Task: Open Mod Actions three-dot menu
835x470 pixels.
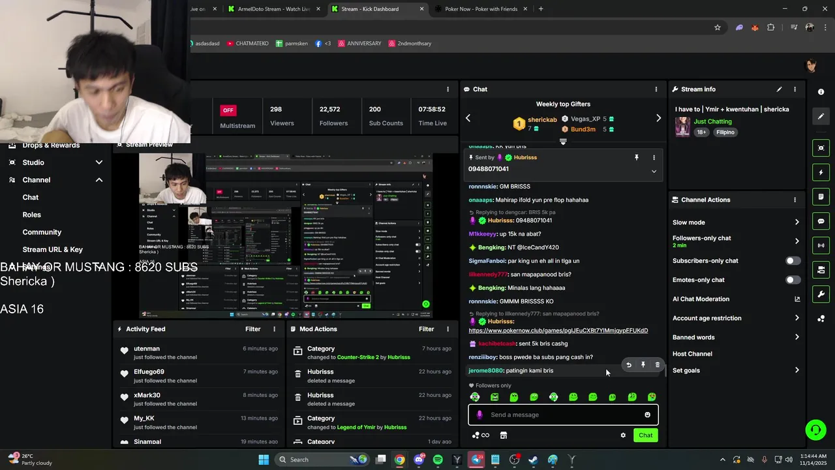Action: pos(448,329)
